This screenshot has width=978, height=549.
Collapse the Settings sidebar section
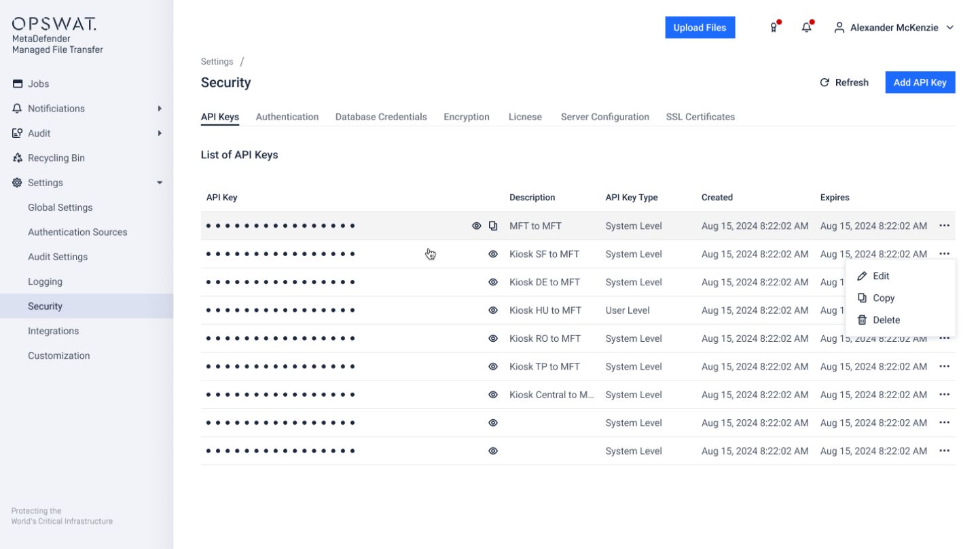click(x=160, y=182)
